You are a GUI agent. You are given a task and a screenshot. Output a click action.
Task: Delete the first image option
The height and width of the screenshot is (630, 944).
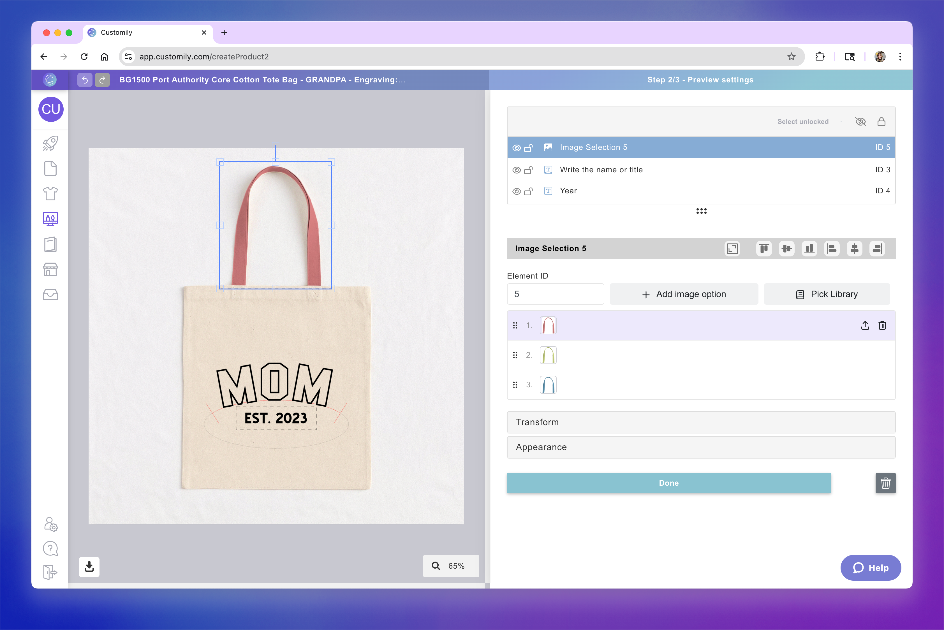[x=882, y=325]
